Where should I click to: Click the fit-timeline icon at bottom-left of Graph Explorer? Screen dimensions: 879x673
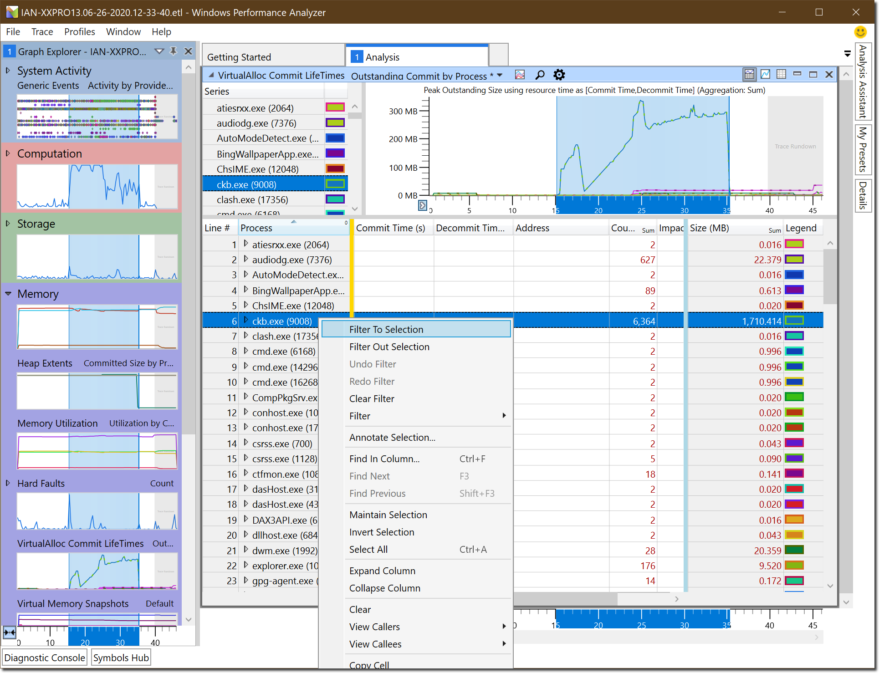click(x=9, y=632)
